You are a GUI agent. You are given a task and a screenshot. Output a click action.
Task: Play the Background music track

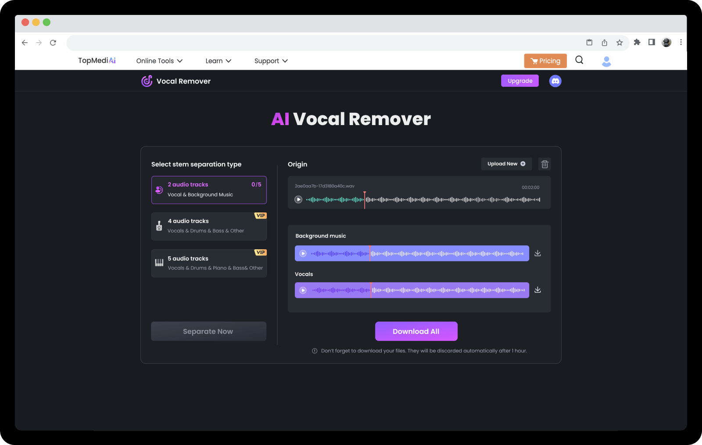click(x=303, y=253)
